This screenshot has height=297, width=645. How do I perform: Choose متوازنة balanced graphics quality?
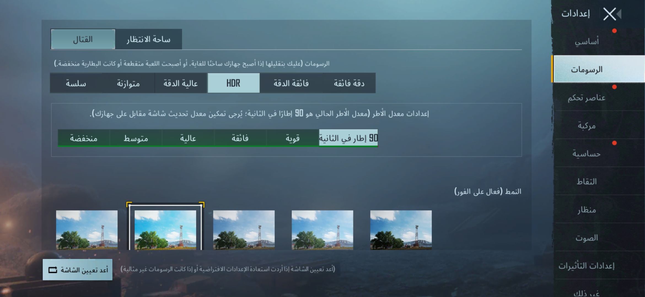point(128,83)
